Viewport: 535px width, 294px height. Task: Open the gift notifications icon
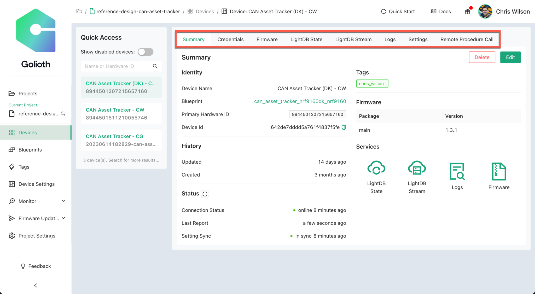pyautogui.click(x=467, y=11)
